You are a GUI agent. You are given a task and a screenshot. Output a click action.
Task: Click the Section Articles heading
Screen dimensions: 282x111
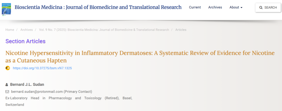[25, 41]
